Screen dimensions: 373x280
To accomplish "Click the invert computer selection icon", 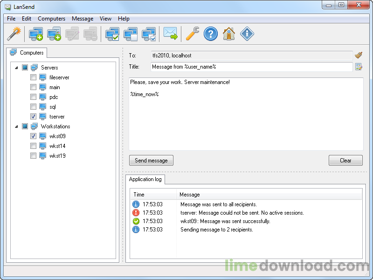I will click(149, 34).
